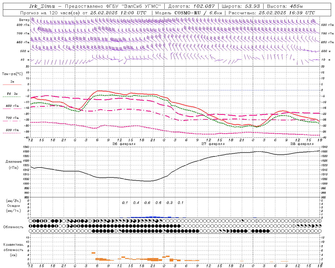Click the Ветер wind panel label
Viewport: 335px width, 268px height.
coord(24,20)
